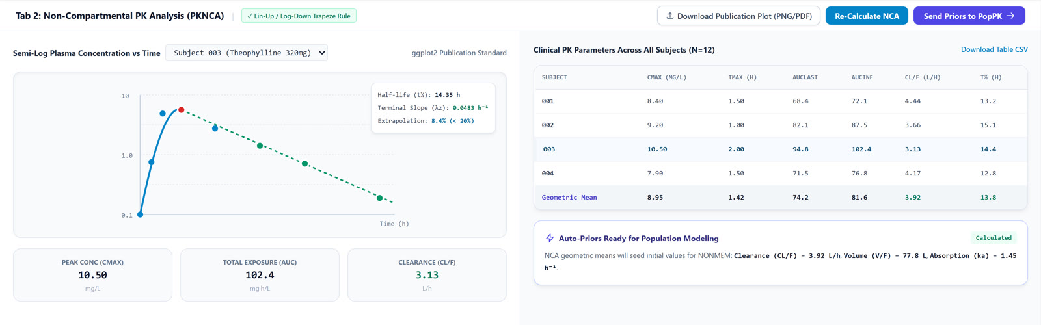Image resolution: width=1041 pixels, height=325 pixels.
Task: Click the AUCINF column header
Action: (x=862, y=77)
